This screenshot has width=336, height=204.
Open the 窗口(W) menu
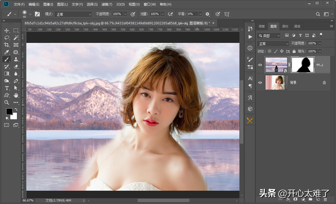(x=150, y=4)
